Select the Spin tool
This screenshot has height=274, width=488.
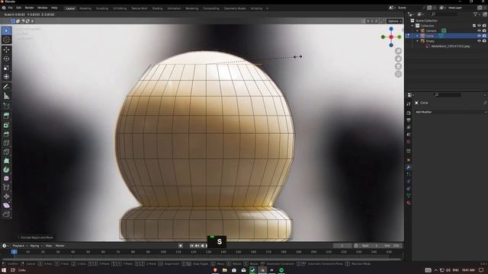pyautogui.click(x=7, y=170)
